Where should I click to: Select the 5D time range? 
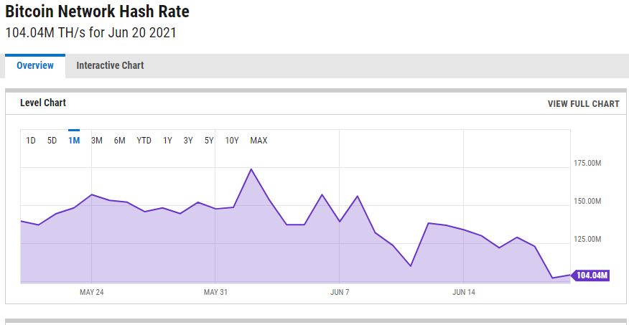(52, 141)
